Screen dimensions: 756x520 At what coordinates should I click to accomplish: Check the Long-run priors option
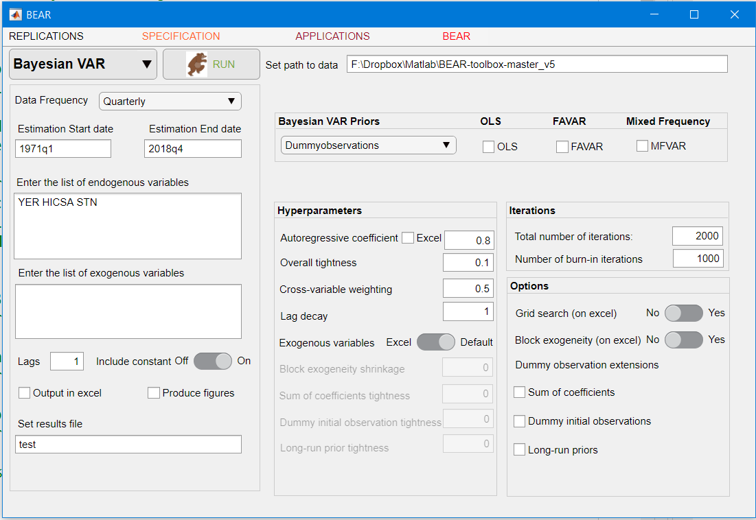point(520,450)
